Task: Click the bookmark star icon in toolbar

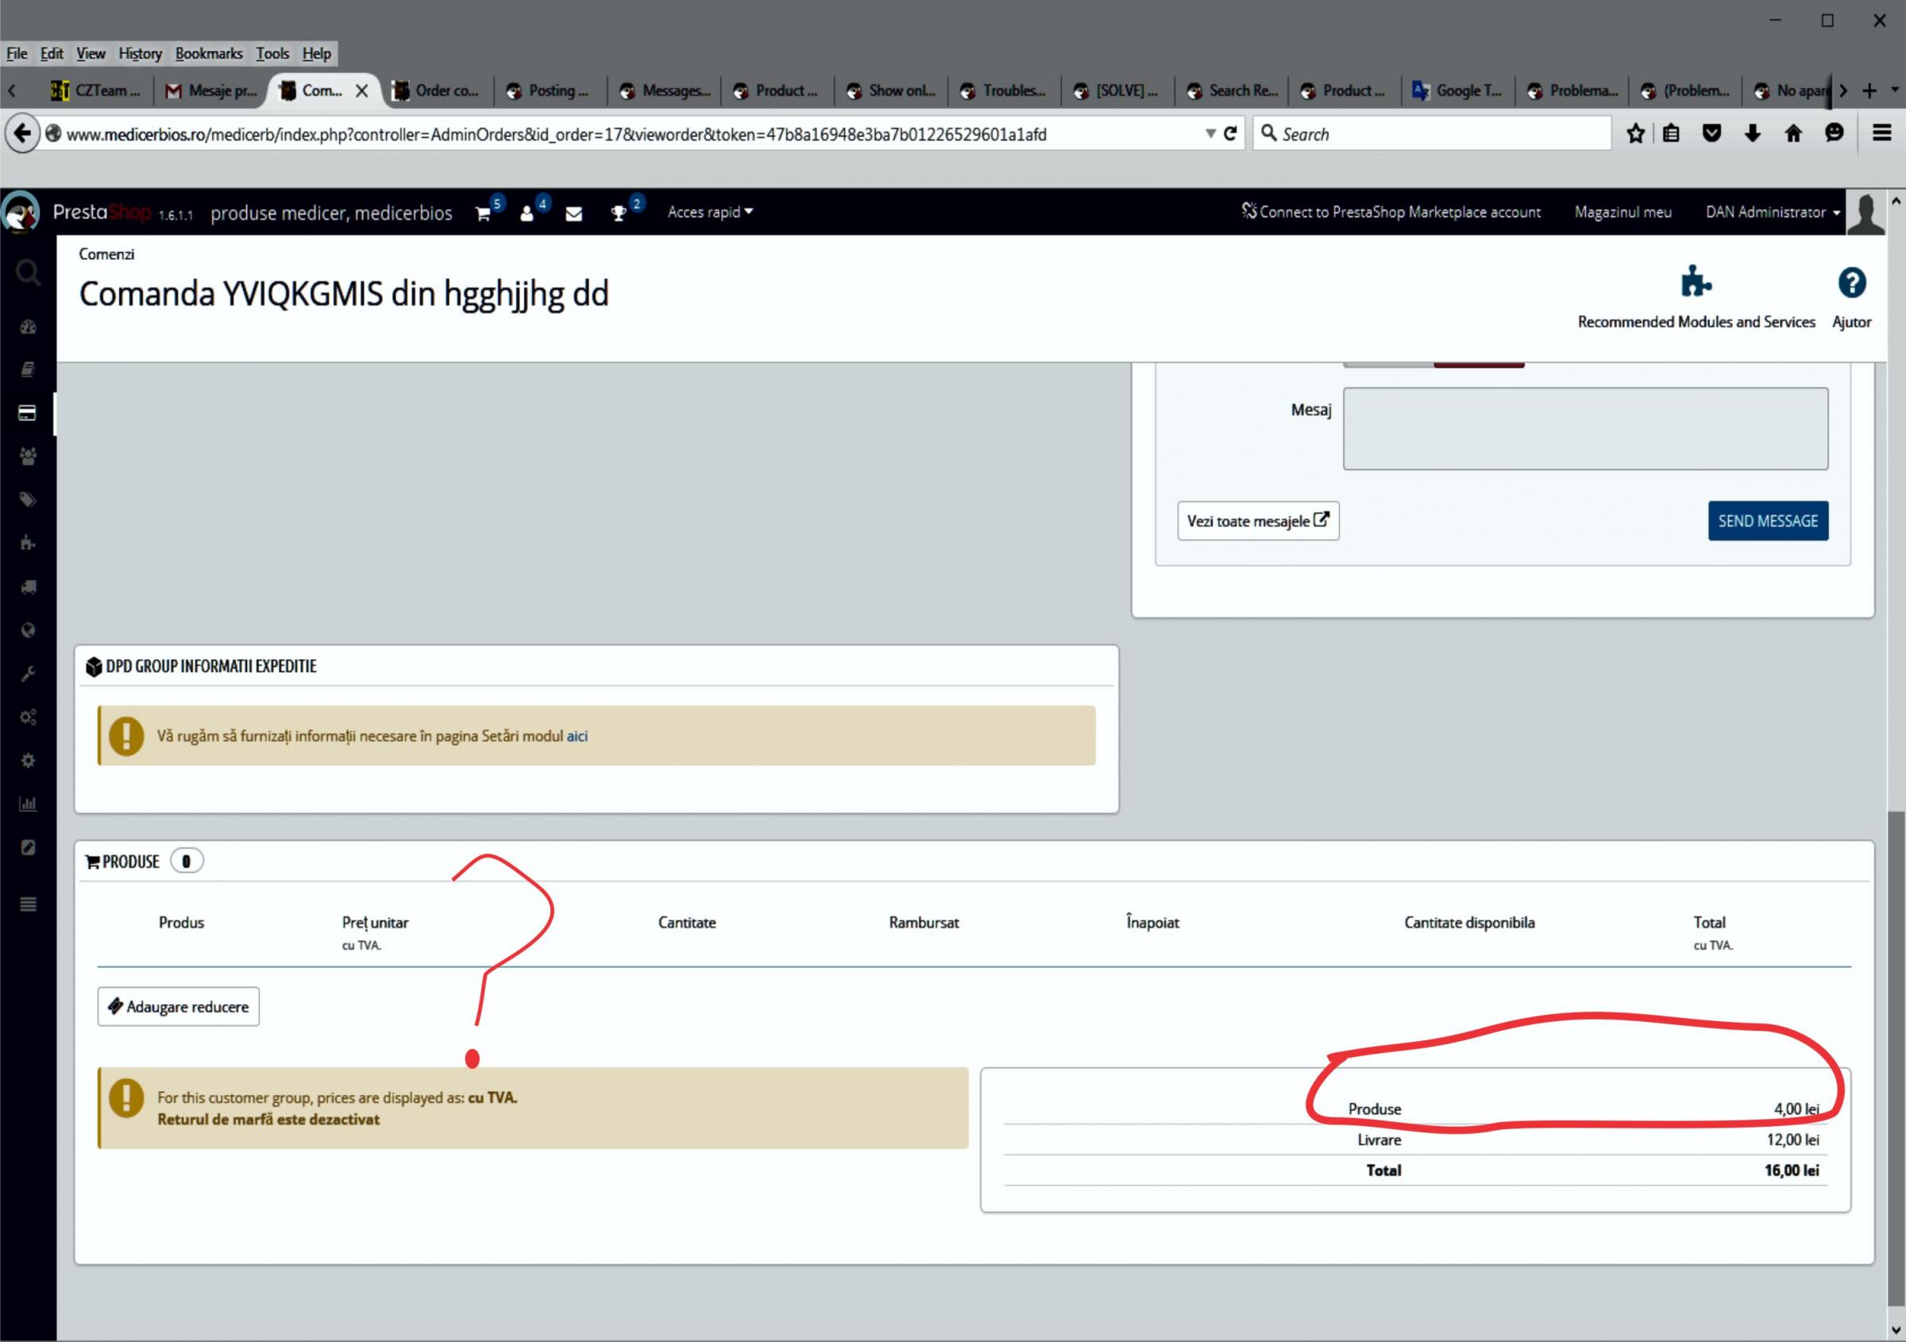Action: (x=1634, y=133)
